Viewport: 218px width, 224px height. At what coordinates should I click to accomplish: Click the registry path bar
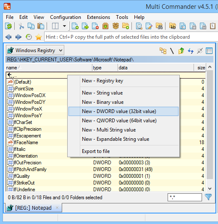109,60
